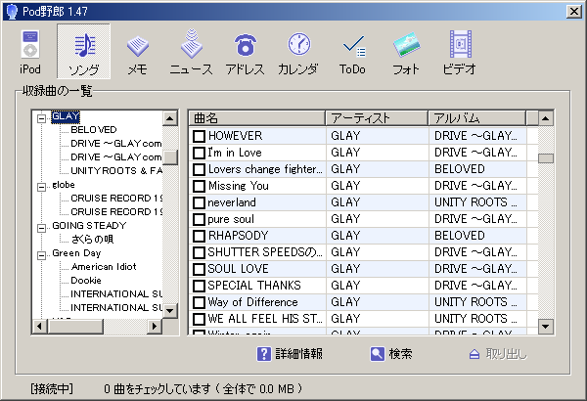The width and height of the screenshot is (587, 401).
Task: Select the SHUTTER SPEEDSの... song title
Action: pos(265,252)
